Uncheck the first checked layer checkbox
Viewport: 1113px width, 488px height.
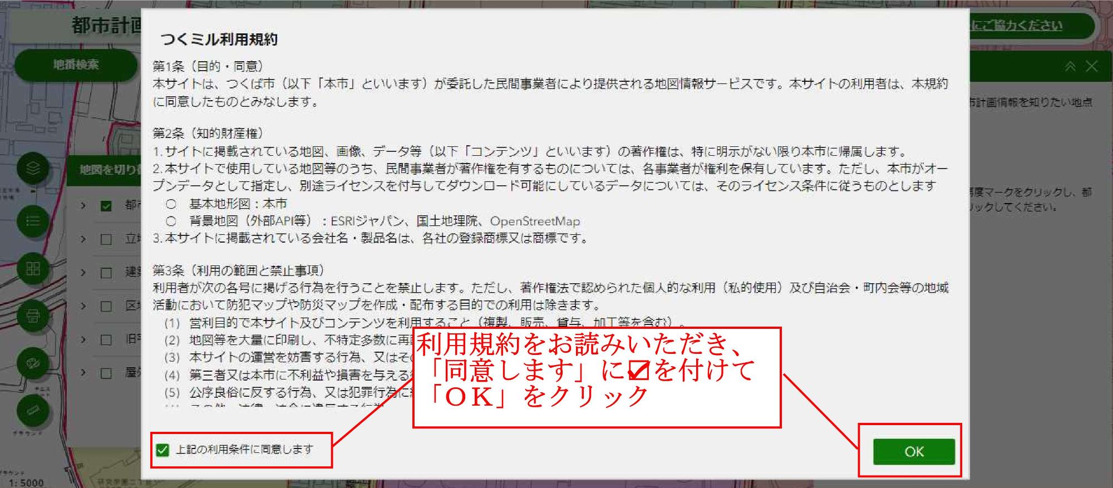(x=106, y=206)
